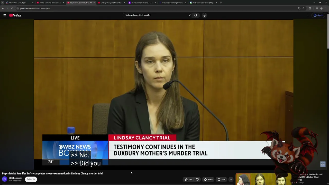
Task: Open the Chrome three-dot menu
Action: pyautogui.click(x=326, y=8)
